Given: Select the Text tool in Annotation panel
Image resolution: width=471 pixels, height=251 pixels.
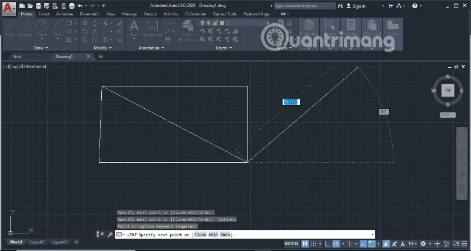Looking at the screenshot, I should click(134, 29).
